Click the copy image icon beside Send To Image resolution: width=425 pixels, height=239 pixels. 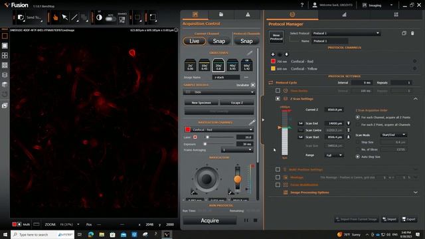(x=21, y=18)
